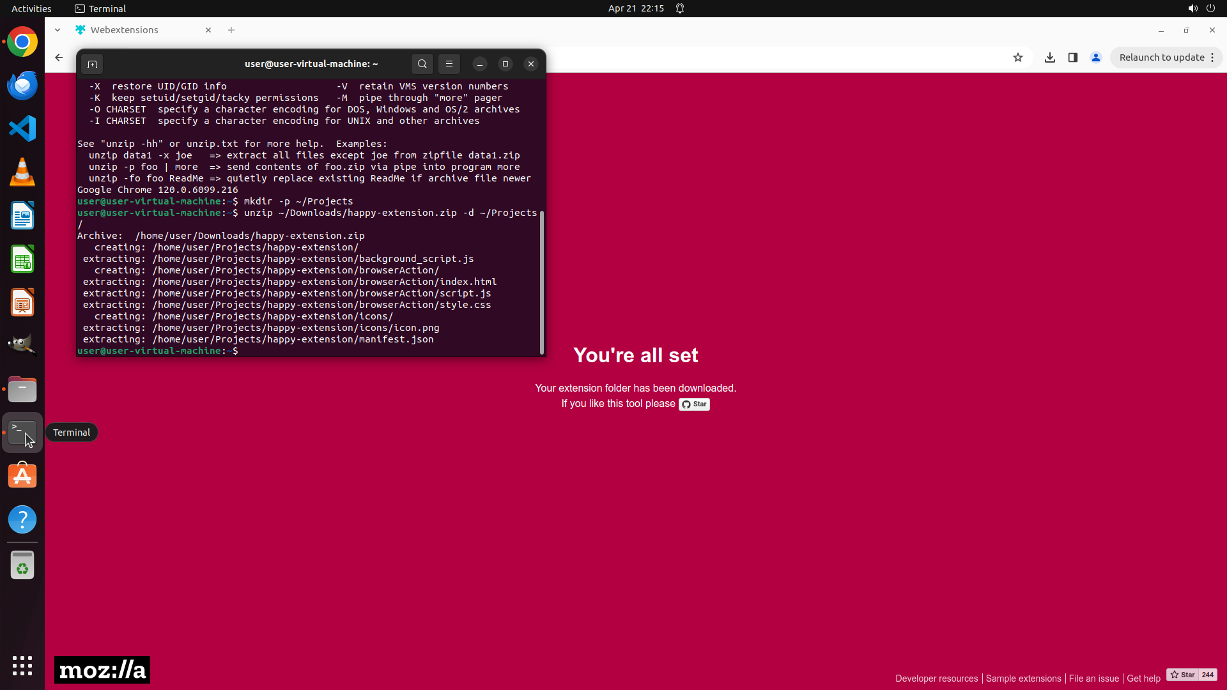Viewport: 1227px width, 690px height.
Task: Open Chrome profile avatar
Action: point(1096,57)
